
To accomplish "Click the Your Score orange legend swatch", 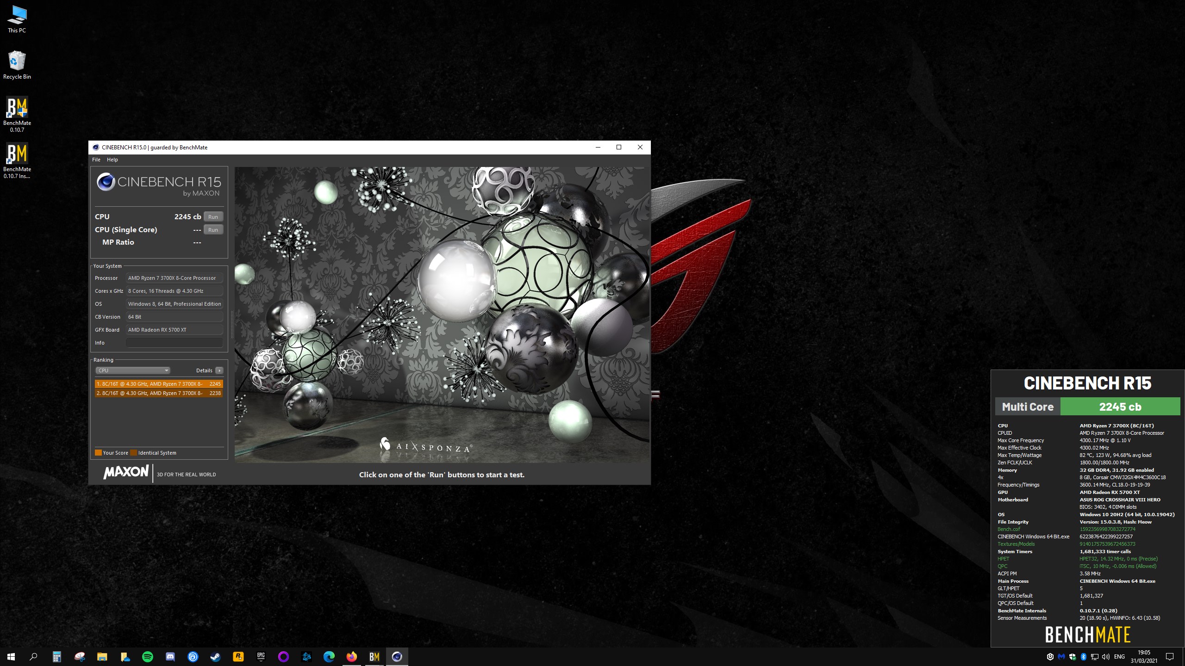I will (98, 453).
